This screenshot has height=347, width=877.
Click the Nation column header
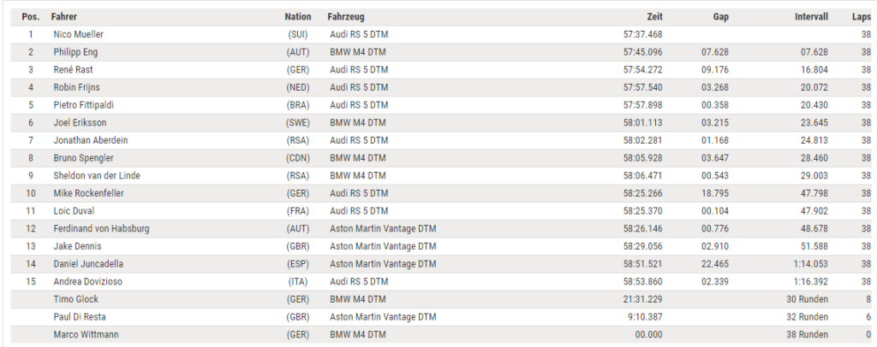(298, 16)
